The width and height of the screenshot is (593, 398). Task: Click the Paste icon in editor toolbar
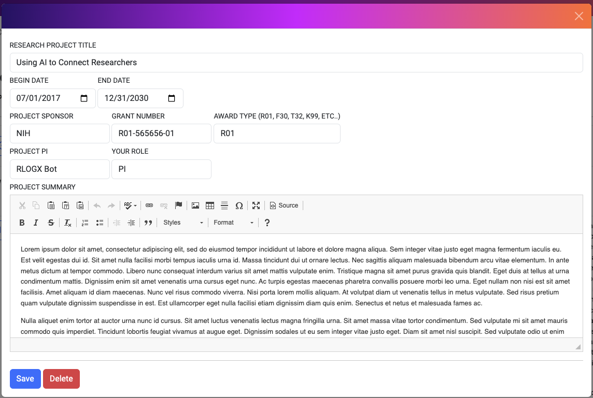(x=51, y=205)
